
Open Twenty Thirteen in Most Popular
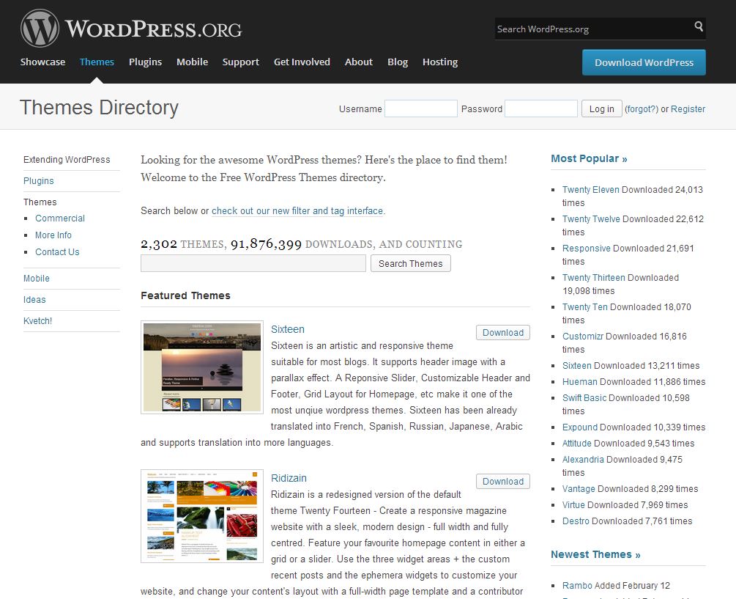594,278
